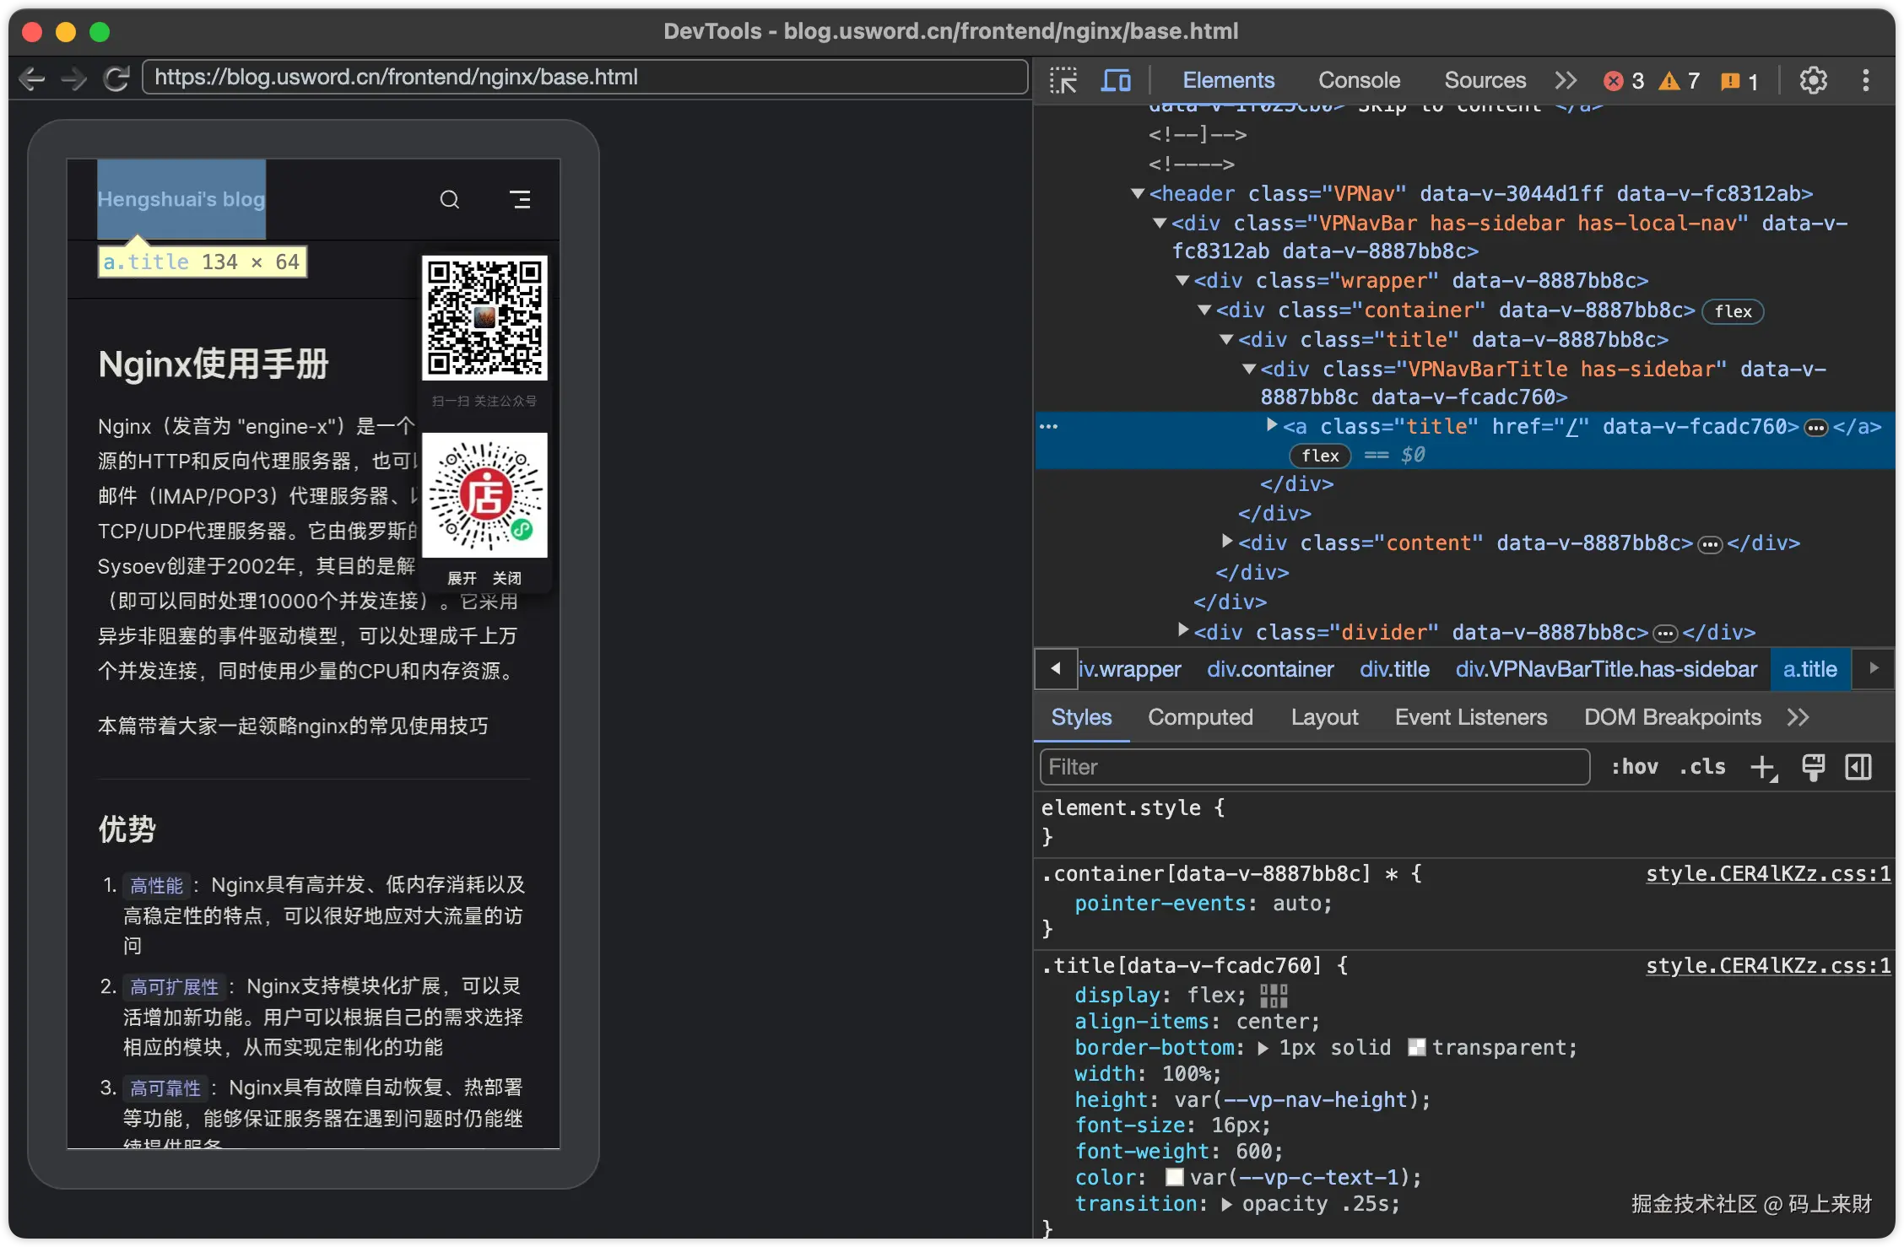Screen dimensions: 1904x1247
Task: Toggle the device toolbar icon
Action: (x=1116, y=80)
